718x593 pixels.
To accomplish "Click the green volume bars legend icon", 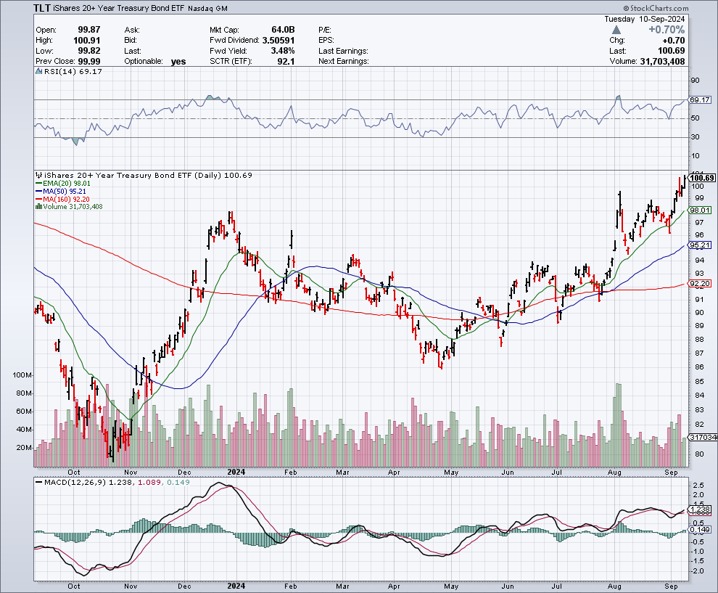I will 38,206.
